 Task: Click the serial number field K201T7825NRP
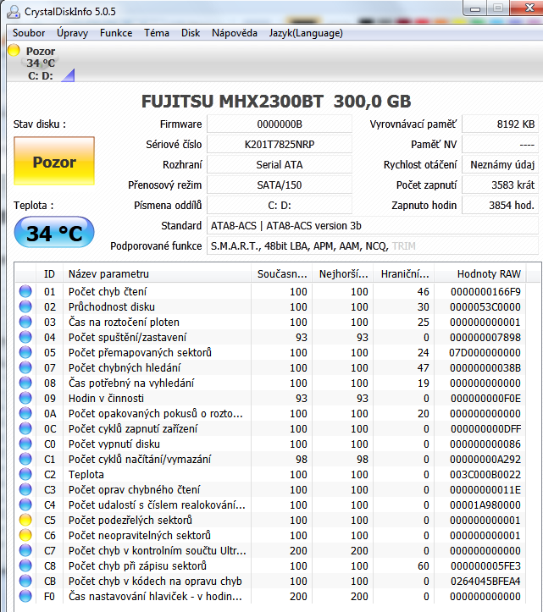point(280,145)
